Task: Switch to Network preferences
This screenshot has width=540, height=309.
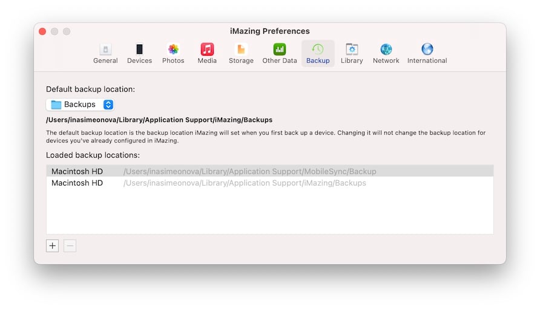Action: coord(386,54)
